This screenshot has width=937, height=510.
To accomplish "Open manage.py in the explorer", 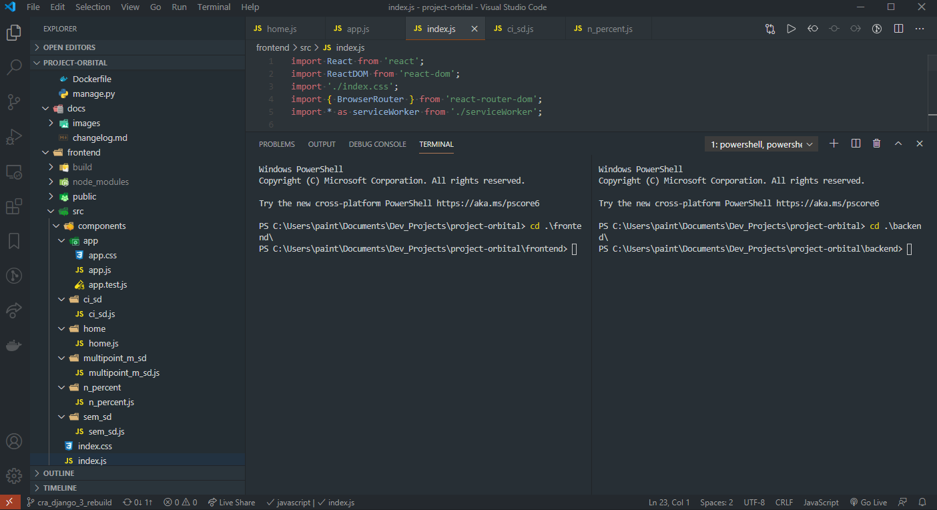I will (x=93, y=93).
